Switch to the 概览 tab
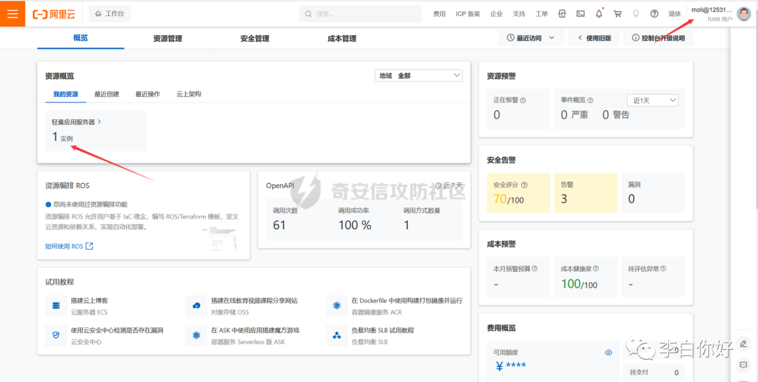Image resolution: width=758 pixels, height=382 pixels. coord(81,38)
